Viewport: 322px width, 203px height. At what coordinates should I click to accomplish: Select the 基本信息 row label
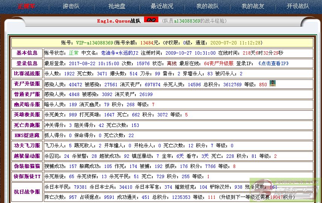27,53
